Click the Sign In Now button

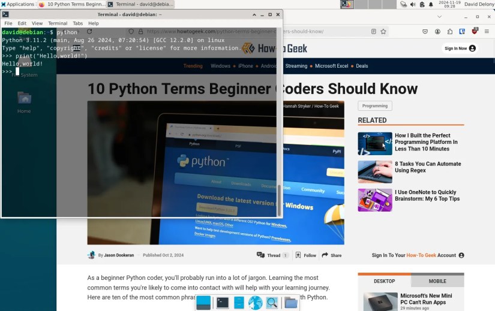point(460,49)
